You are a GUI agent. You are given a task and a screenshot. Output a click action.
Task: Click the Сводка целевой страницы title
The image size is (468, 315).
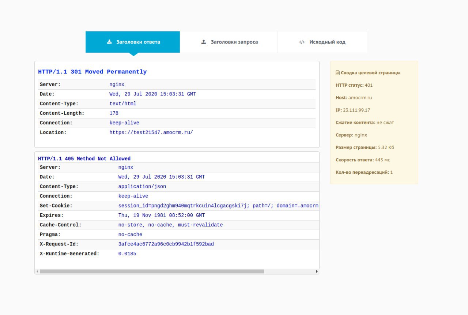point(370,73)
